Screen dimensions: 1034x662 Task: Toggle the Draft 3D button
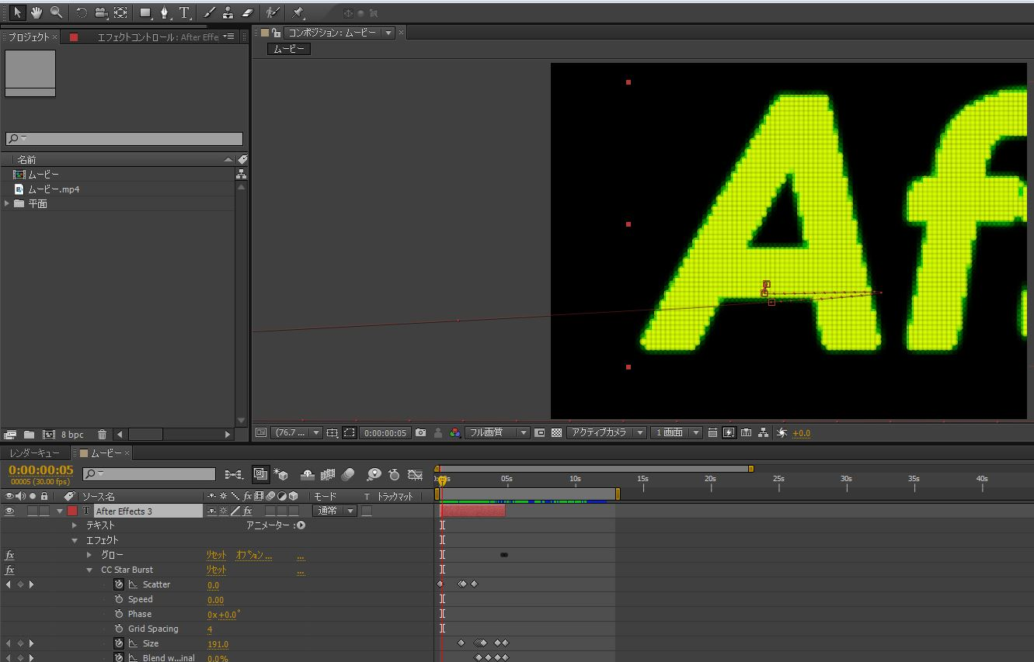click(x=281, y=473)
